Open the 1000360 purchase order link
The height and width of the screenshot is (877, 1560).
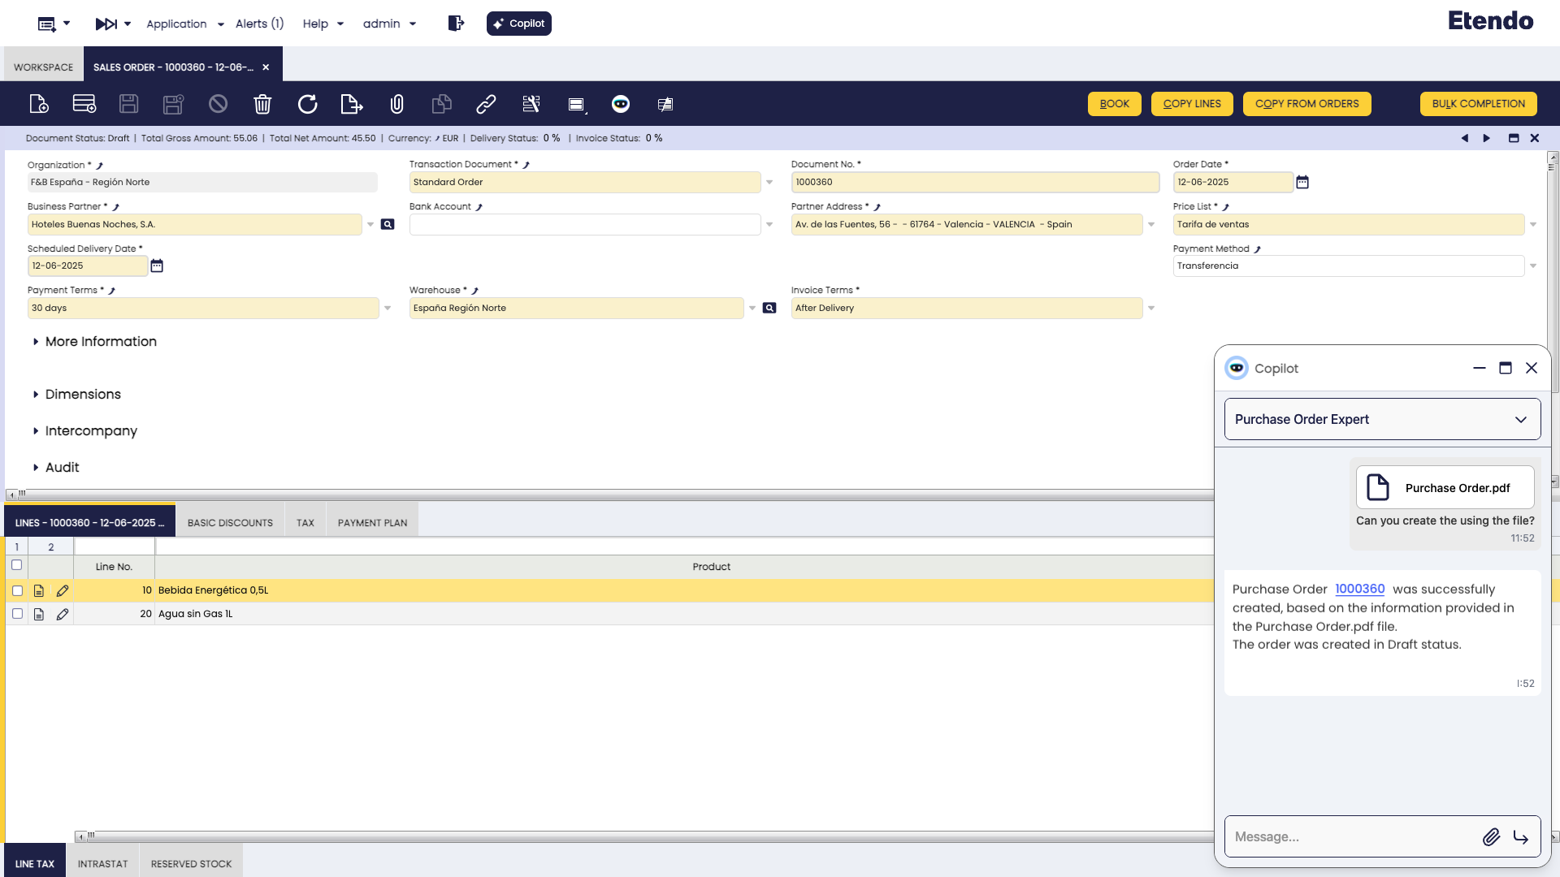[x=1359, y=589]
